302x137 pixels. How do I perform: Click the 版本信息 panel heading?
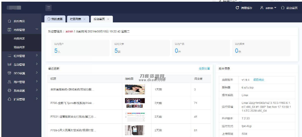(x=224, y=68)
